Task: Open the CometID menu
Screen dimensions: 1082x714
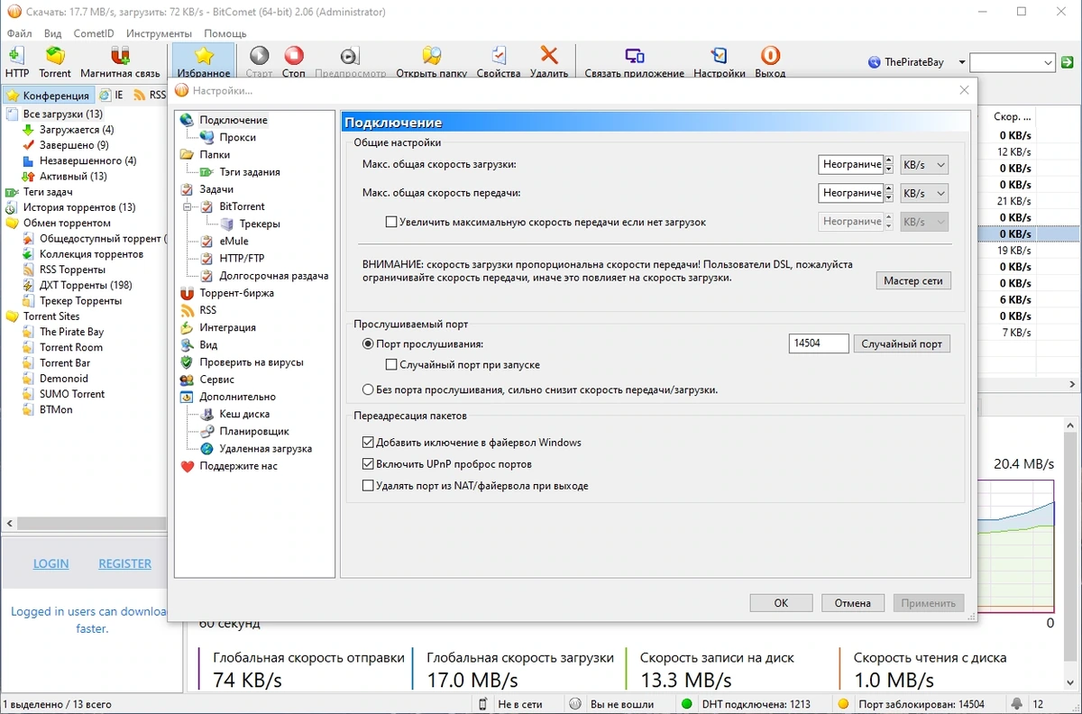Action: [x=94, y=33]
